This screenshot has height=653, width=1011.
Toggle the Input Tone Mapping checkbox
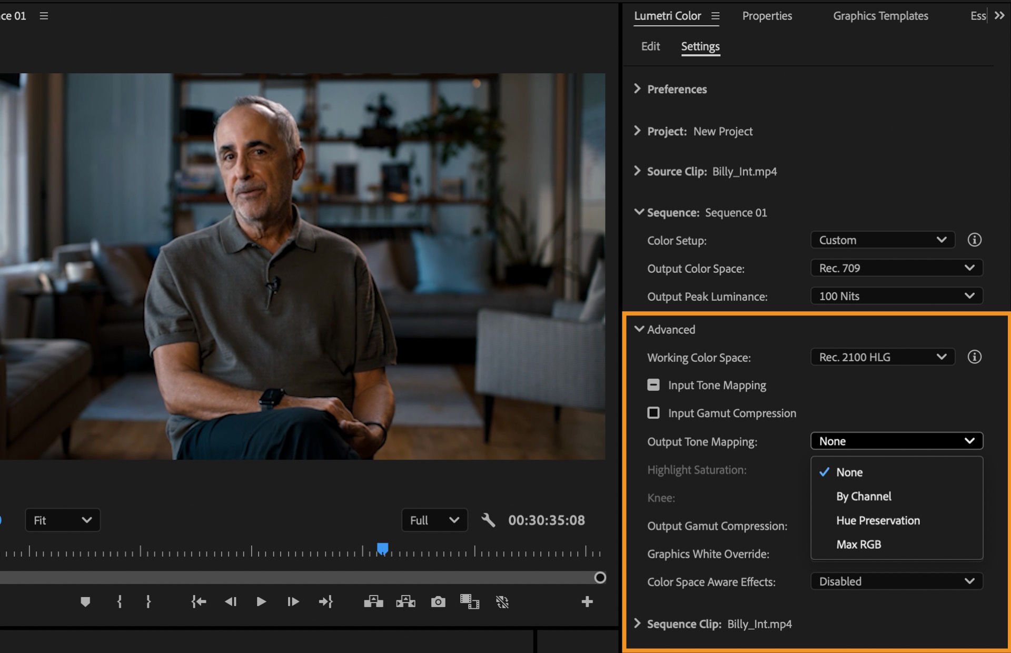pos(653,385)
